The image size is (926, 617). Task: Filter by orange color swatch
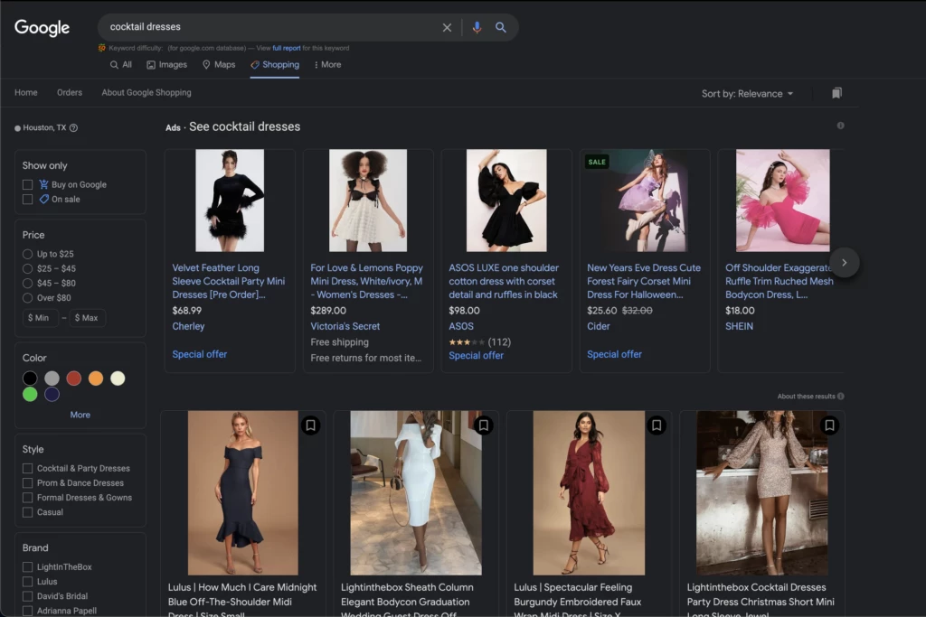(x=96, y=379)
